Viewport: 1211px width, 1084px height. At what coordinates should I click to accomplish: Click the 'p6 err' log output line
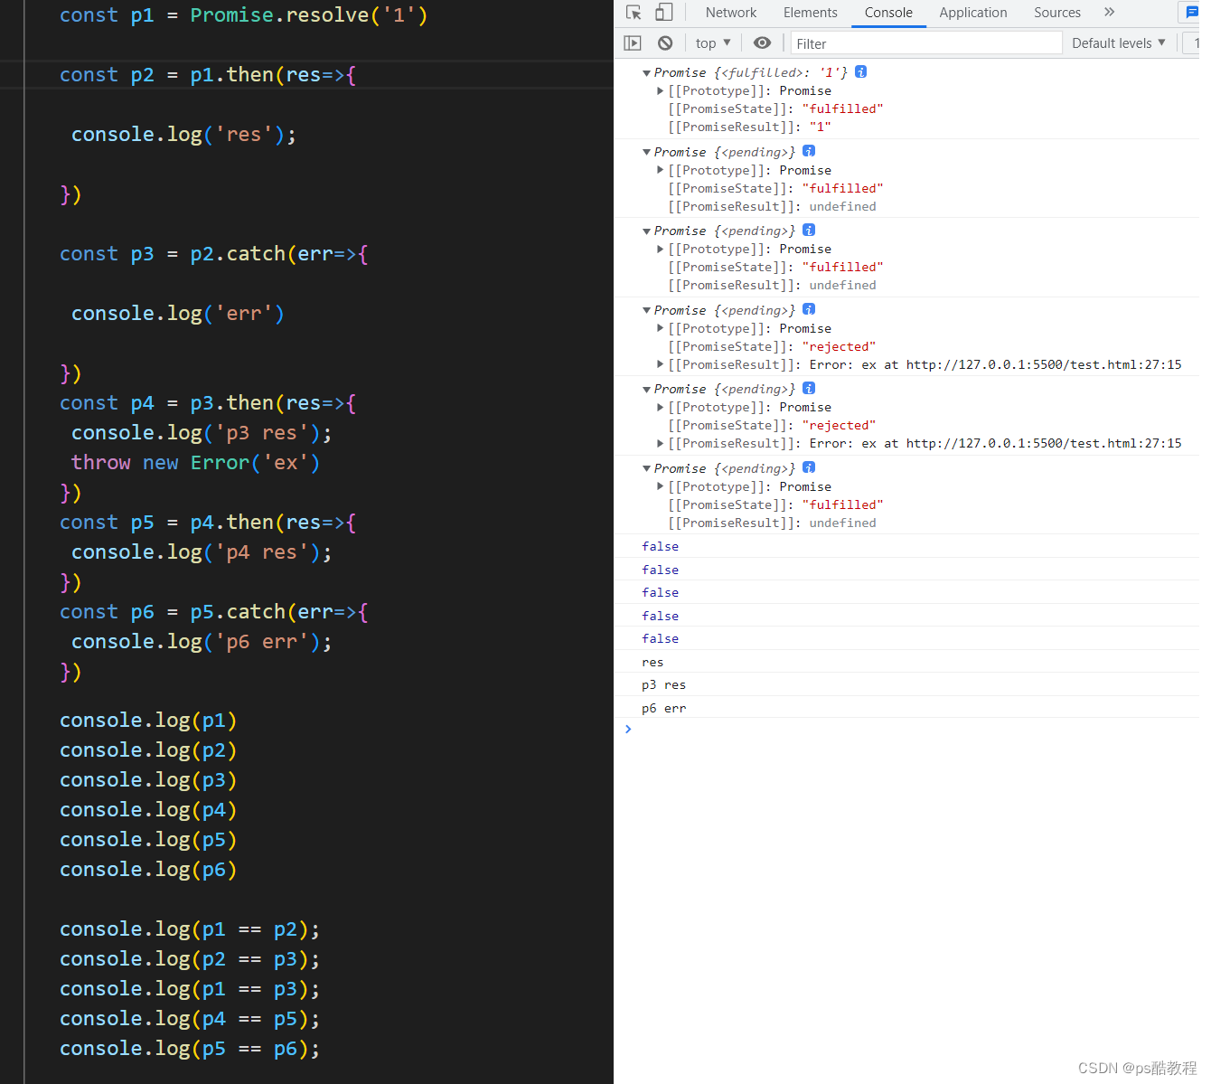tap(663, 708)
